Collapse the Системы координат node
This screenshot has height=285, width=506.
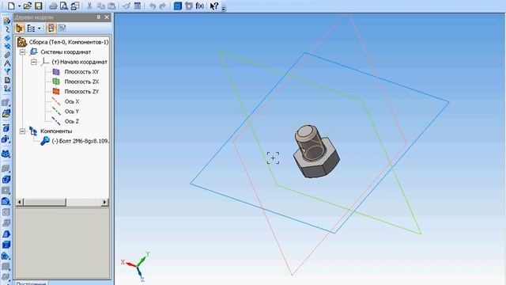23,52
